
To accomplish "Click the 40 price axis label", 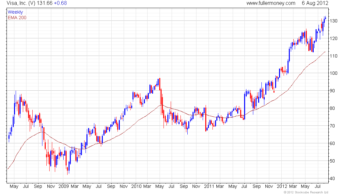I will (332, 178).
